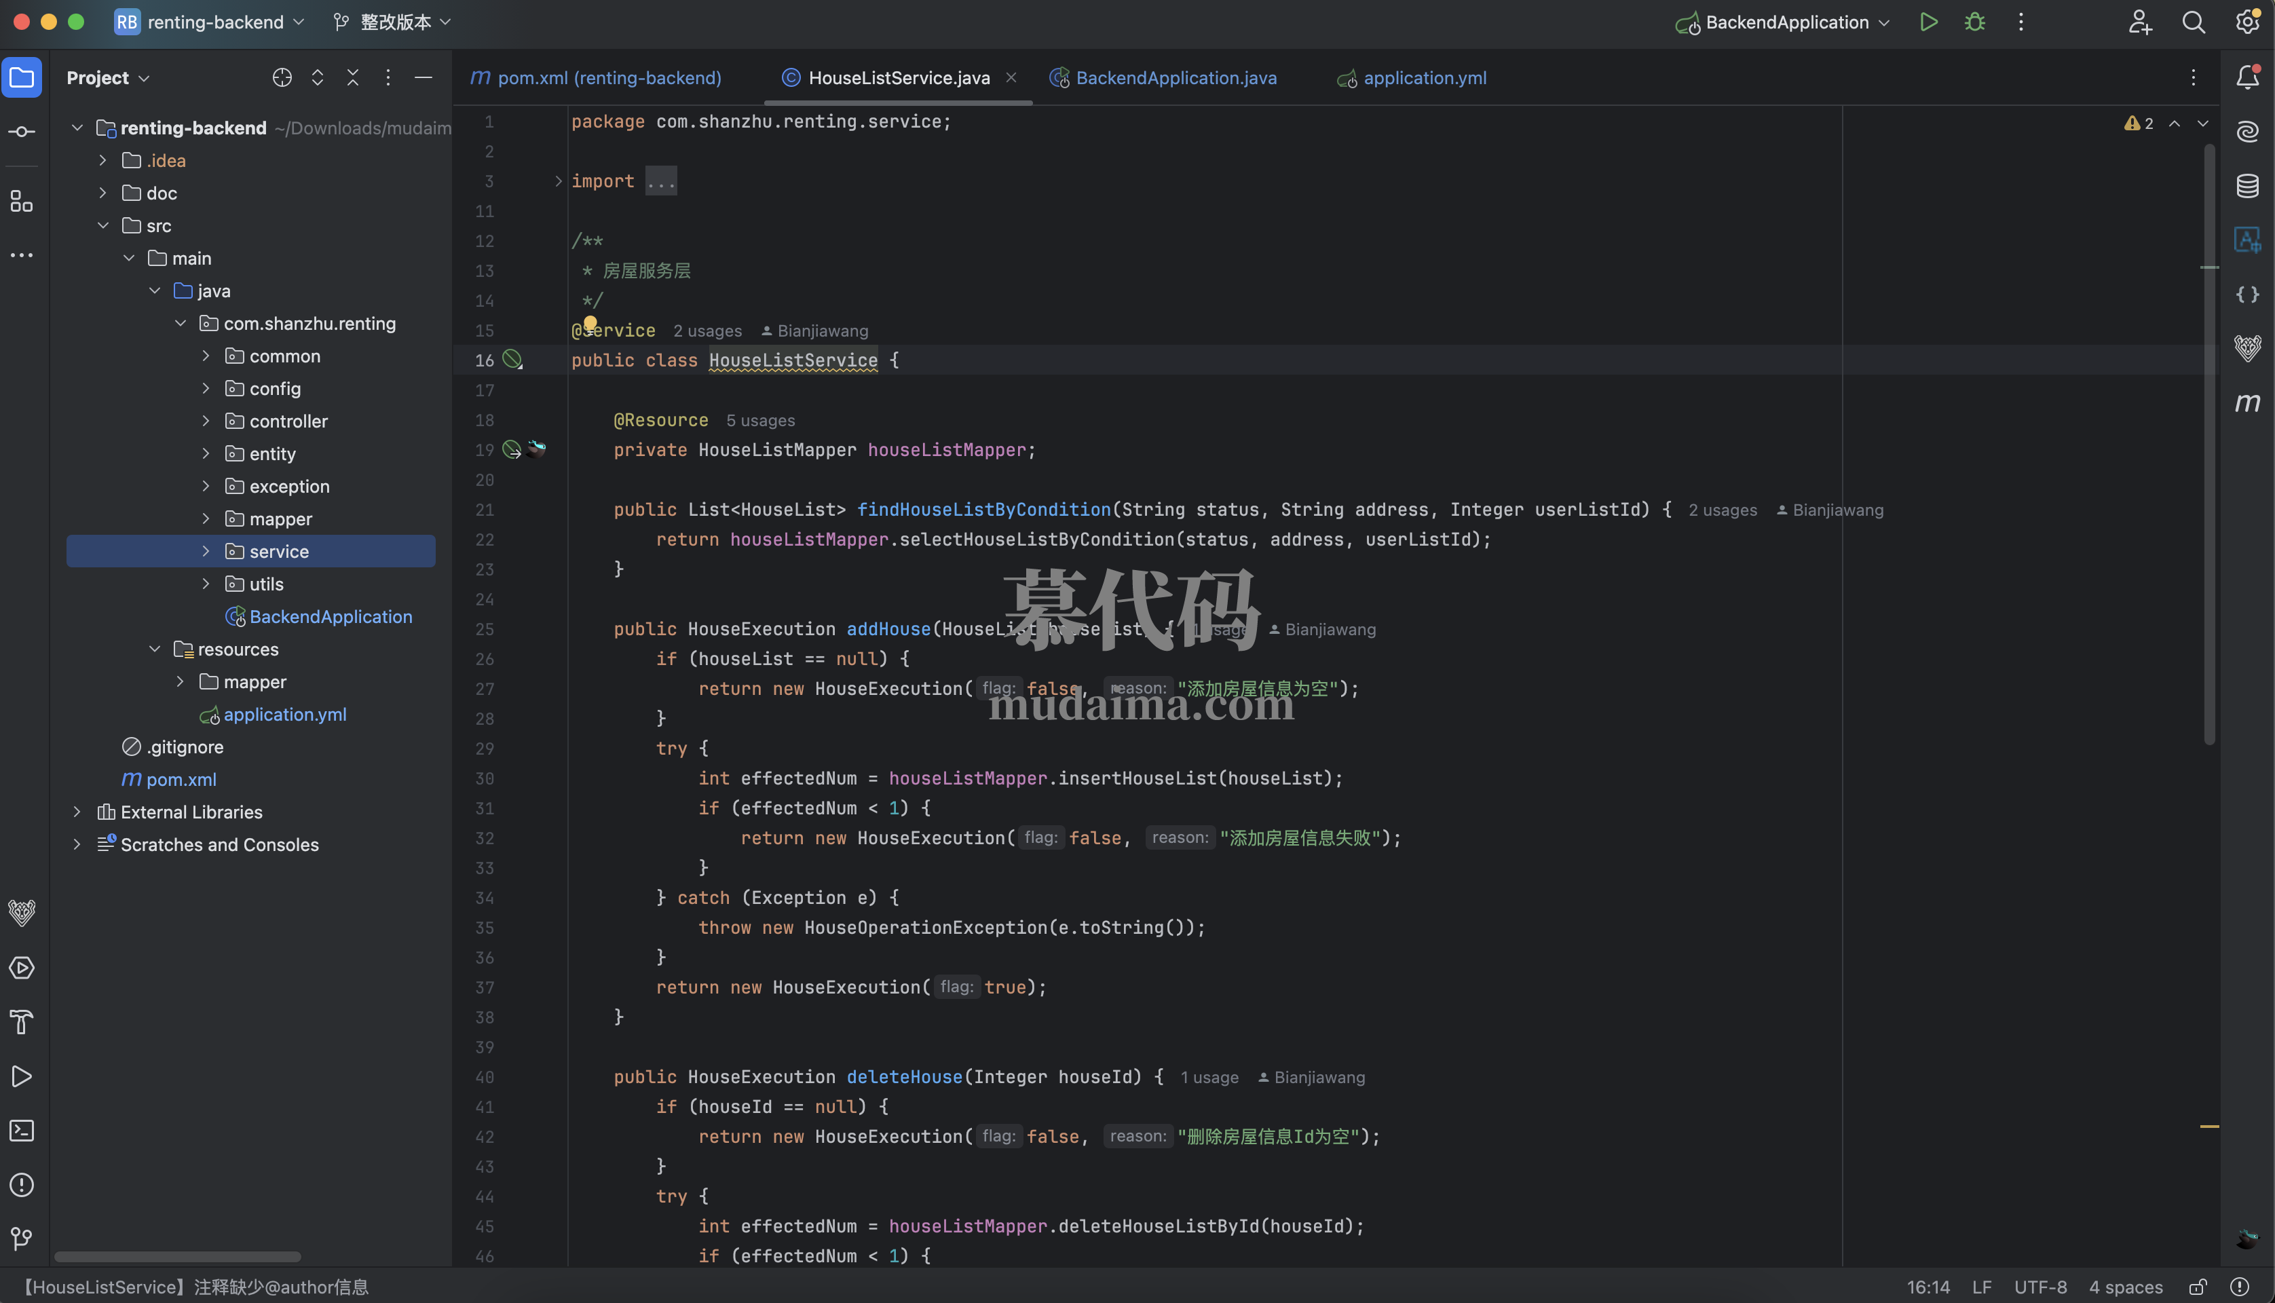Run BackendApplication with the green play icon
Image resolution: width=2275 pixels, height=1303 pixels.
pos(1928,22)
